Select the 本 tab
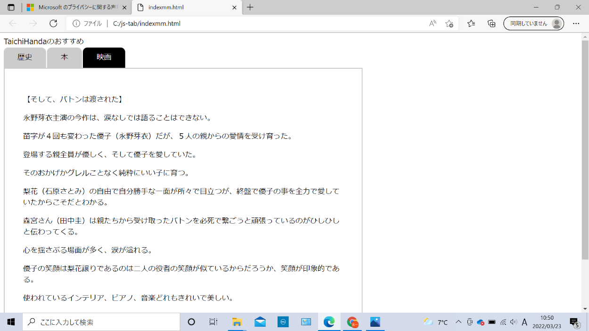This screenshot has width=589, height=331. point(64,57)
